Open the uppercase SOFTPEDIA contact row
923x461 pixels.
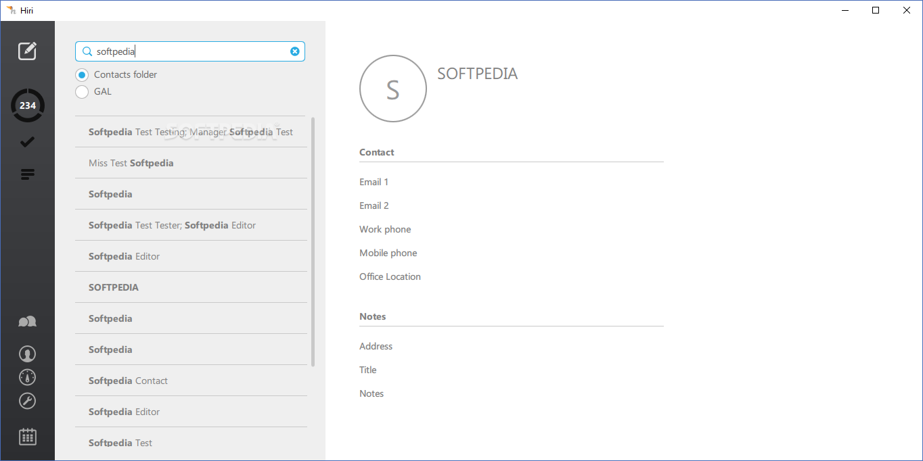pyautogui.click(x=191, y=287)
